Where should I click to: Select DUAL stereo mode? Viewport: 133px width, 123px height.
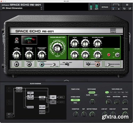click(75, 103)
